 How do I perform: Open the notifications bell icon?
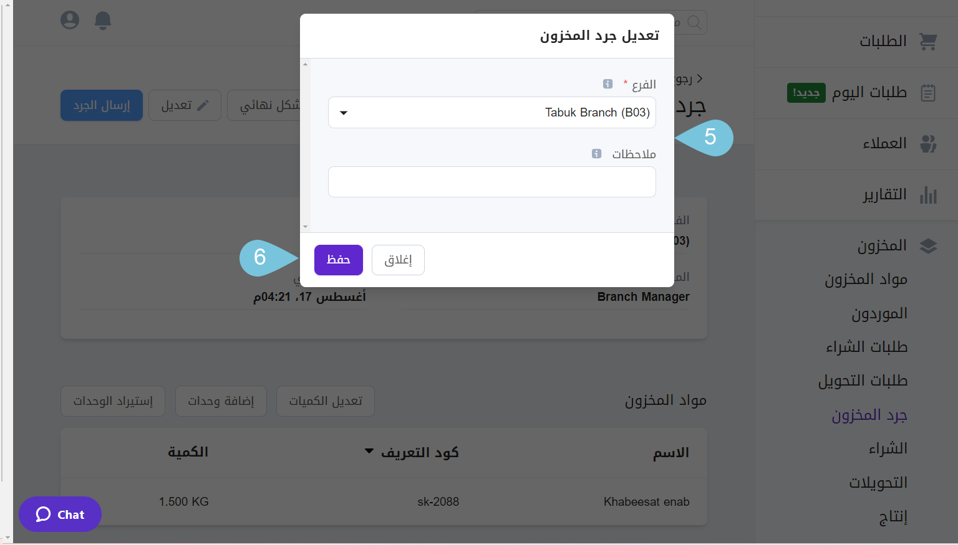pyautogui.click(x=103, y=21)
